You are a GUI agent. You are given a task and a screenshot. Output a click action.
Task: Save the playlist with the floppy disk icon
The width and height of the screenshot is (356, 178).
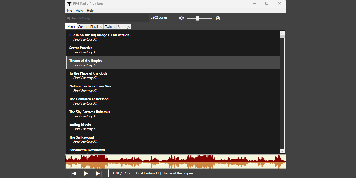click(218, 18)
